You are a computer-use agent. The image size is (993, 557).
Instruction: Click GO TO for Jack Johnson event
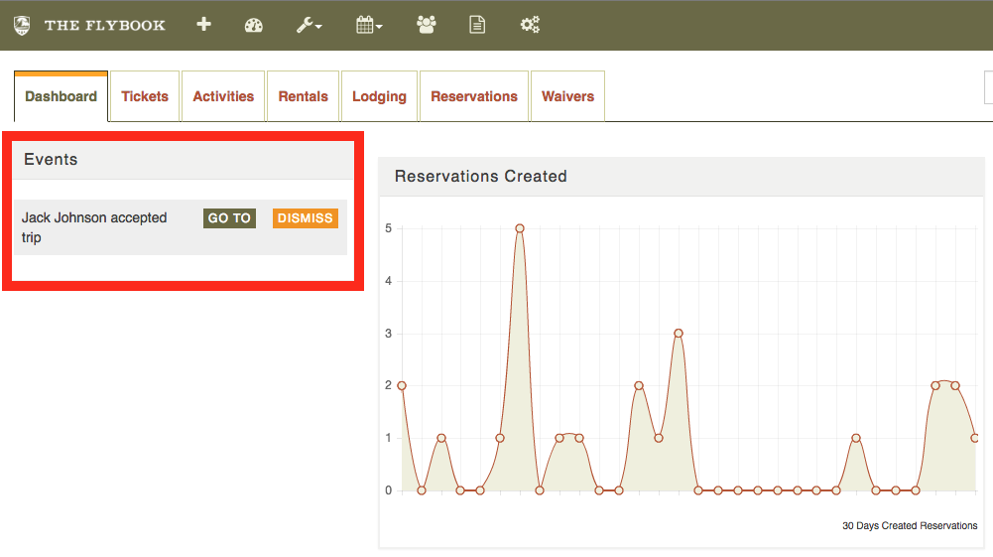[229, 218]
